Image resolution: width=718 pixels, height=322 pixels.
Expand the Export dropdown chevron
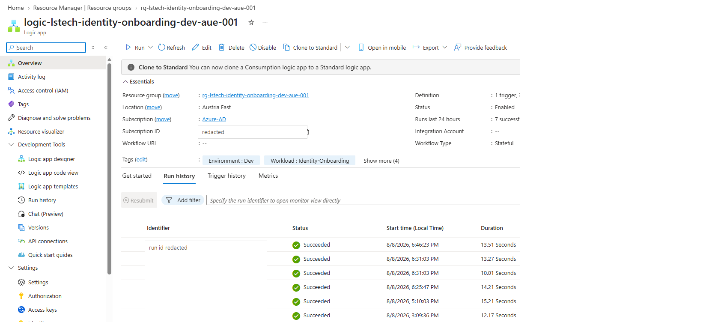(445, 47)
